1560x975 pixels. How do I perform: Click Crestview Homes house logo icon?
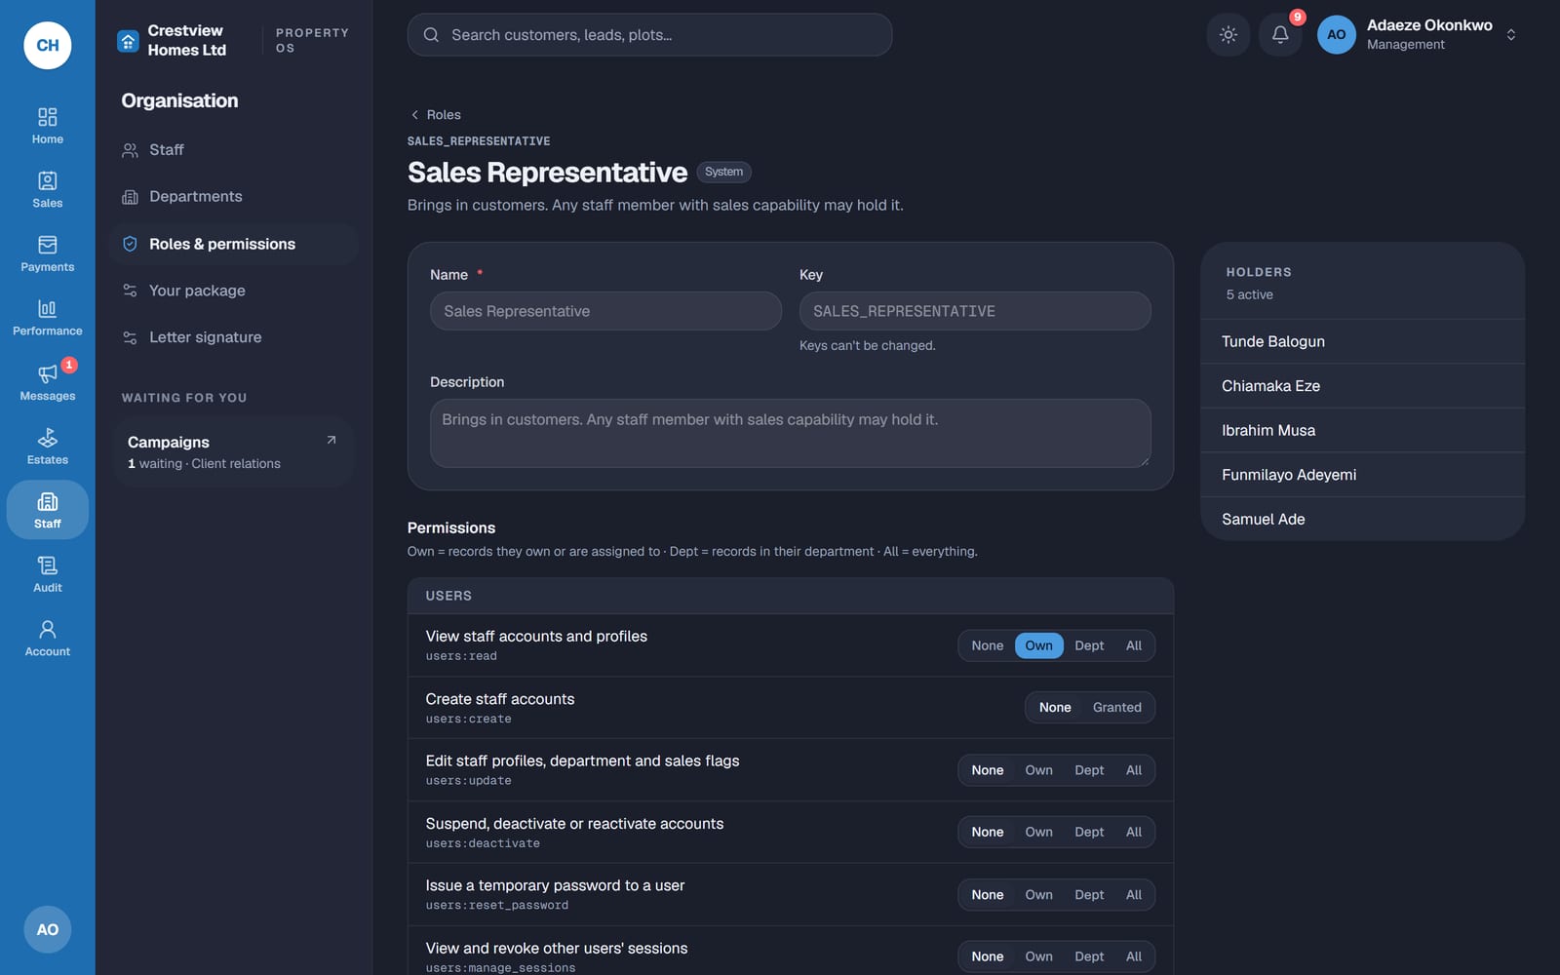pyautogui.click(x=128, y=41)
